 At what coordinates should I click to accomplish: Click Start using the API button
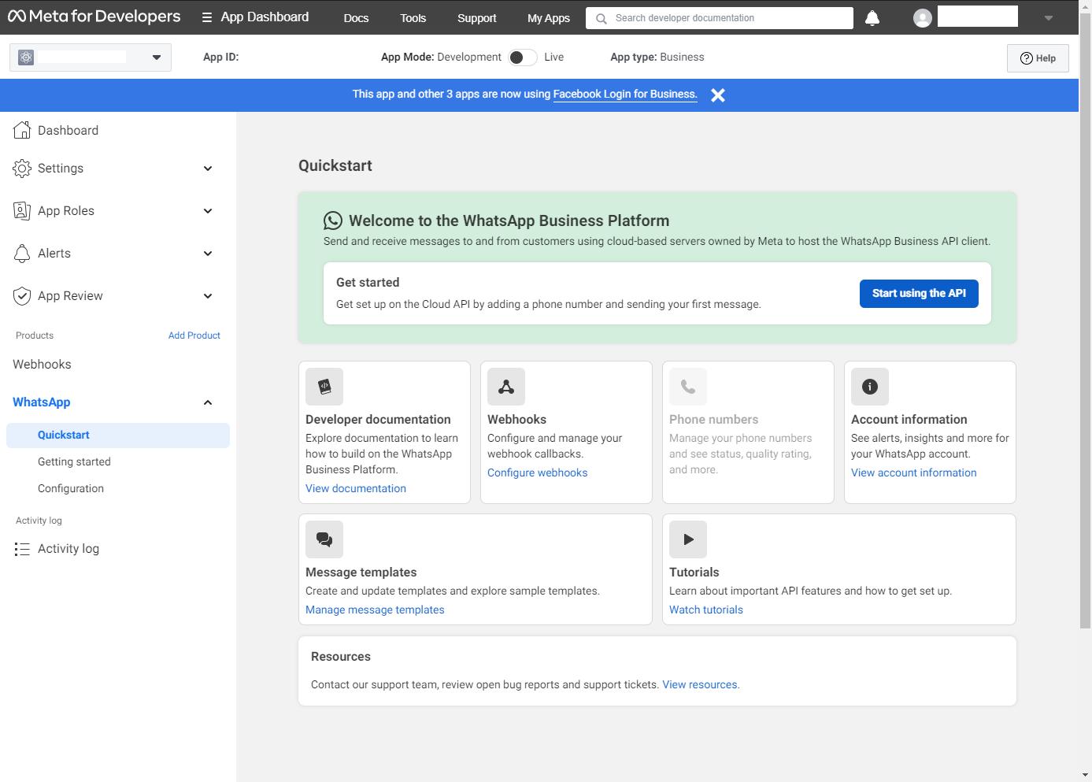point(919,294)
